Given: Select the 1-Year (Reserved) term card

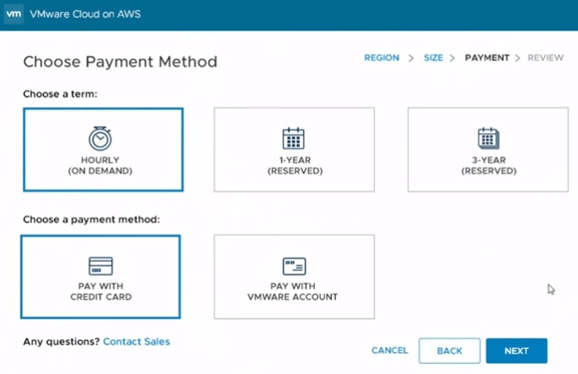Looking at the screenshot, I should coord(294,150).
